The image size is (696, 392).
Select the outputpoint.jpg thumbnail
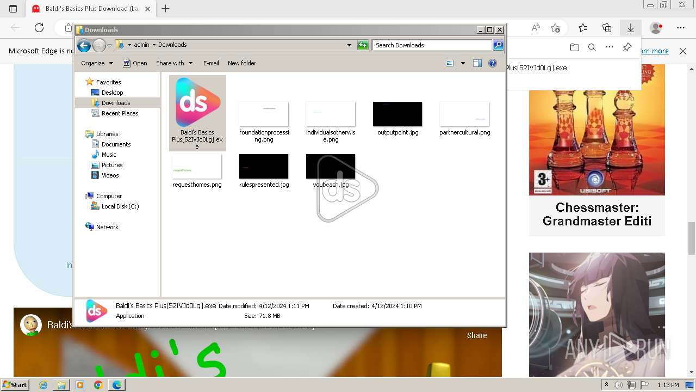[x=397, y=114]
